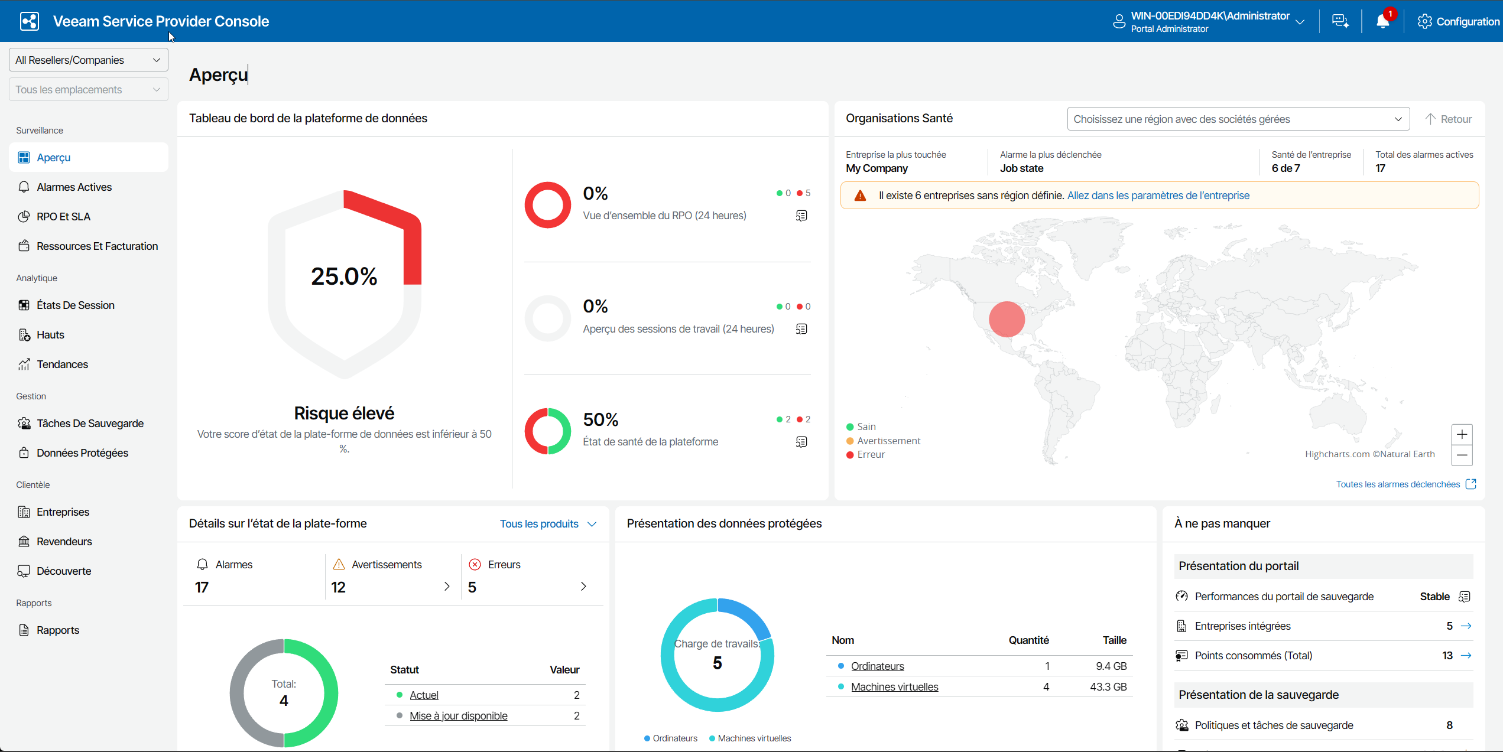Open the region selection dropdown
Viewport: 1503px width, 752px height.
1238,119
